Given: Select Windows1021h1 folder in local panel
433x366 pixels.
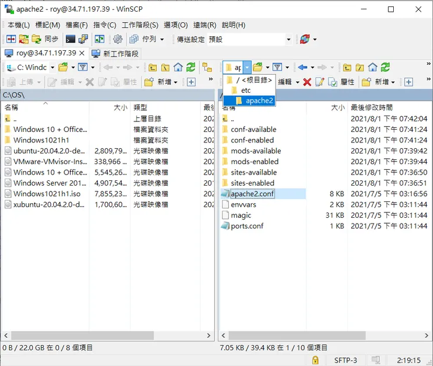Looking at the screenshot, I should 41,140.
